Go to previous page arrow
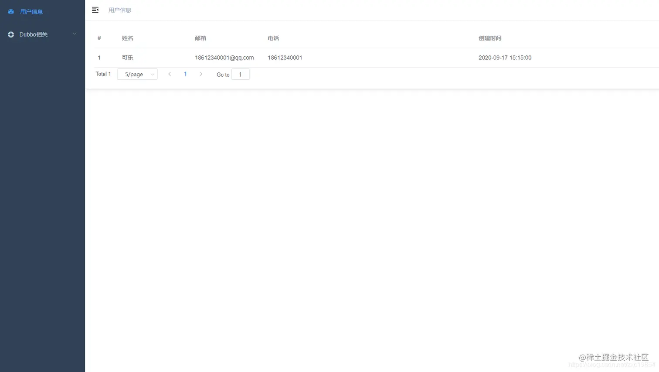This screenshot has height=372, width=659. pos(170,74)
